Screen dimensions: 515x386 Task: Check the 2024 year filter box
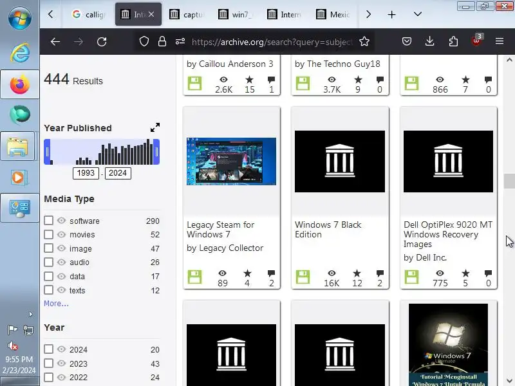pyautogui.click(x=49, y=349)
